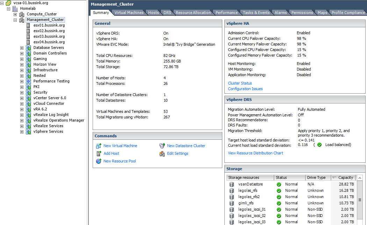Open the Hosts tab
This screenshot has height=225, width=367.
153,13
